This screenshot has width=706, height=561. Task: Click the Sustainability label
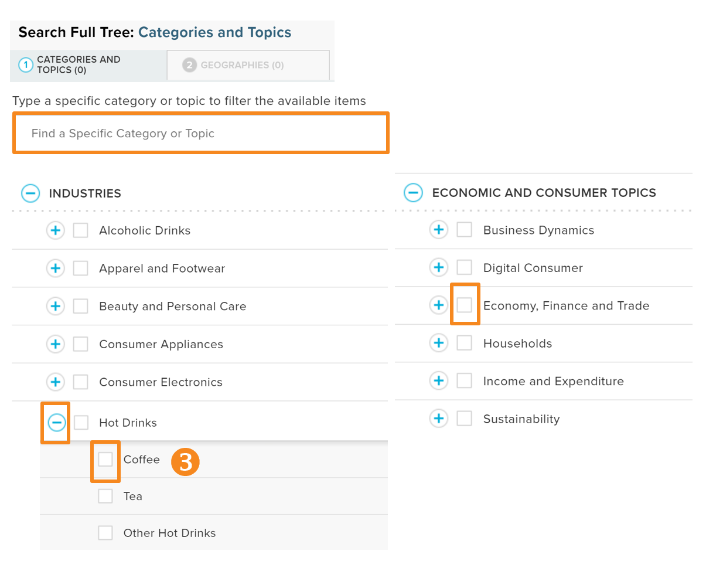pos(521,419)
